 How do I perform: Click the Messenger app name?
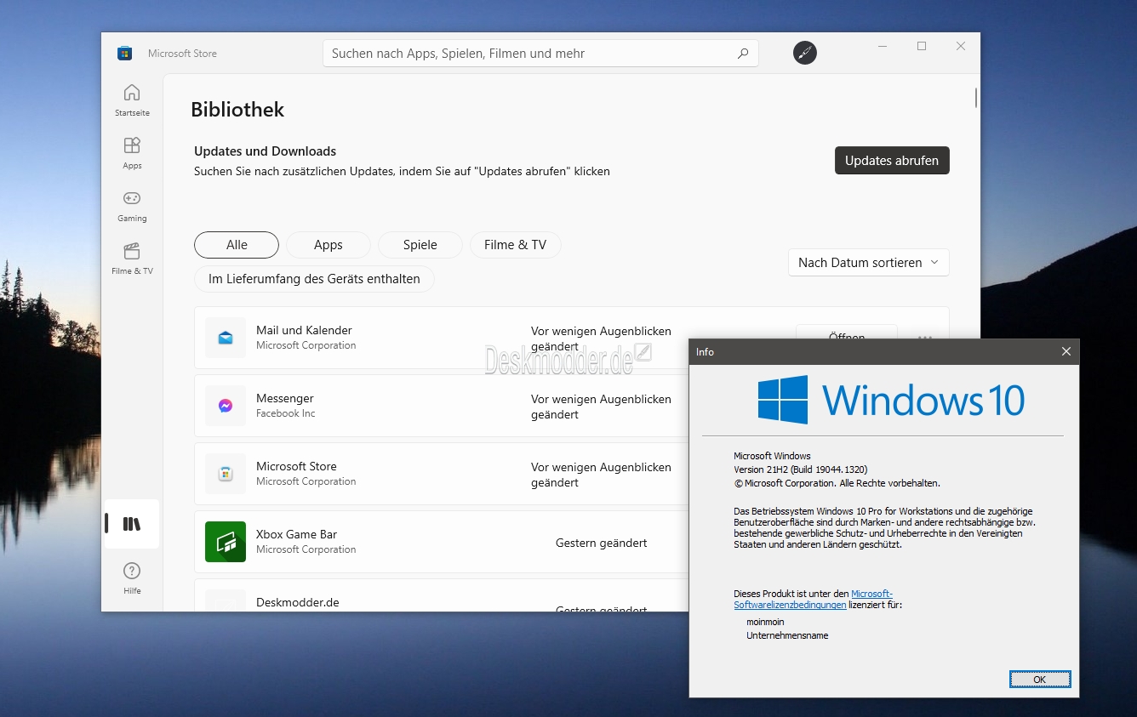click(x=285, y=398)
